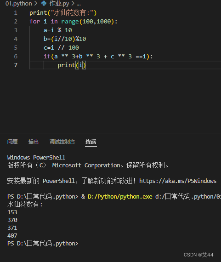Click line number 2 in gutter
Viewport: 221px width, 262px height.
coord(16,22)
